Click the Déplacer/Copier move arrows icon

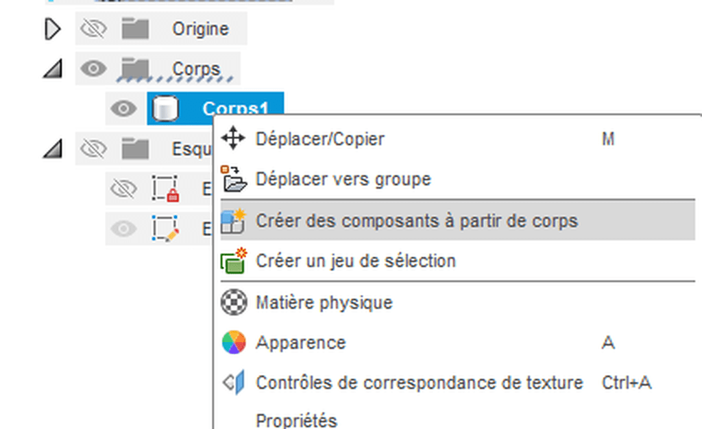click(x=233, y=138)
